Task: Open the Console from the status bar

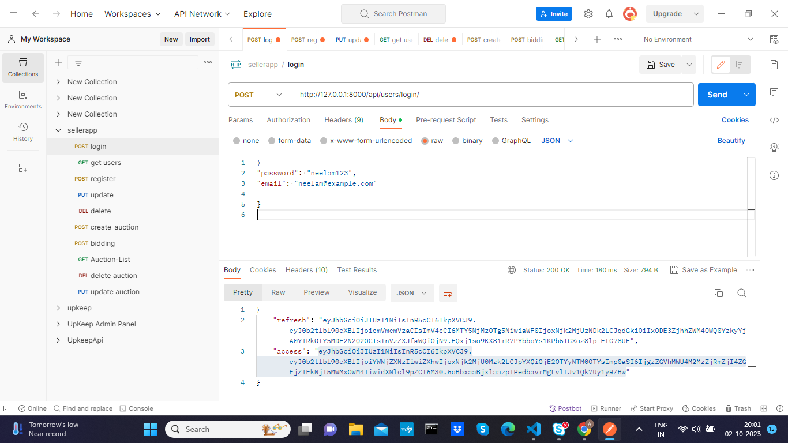Action: 137,408
